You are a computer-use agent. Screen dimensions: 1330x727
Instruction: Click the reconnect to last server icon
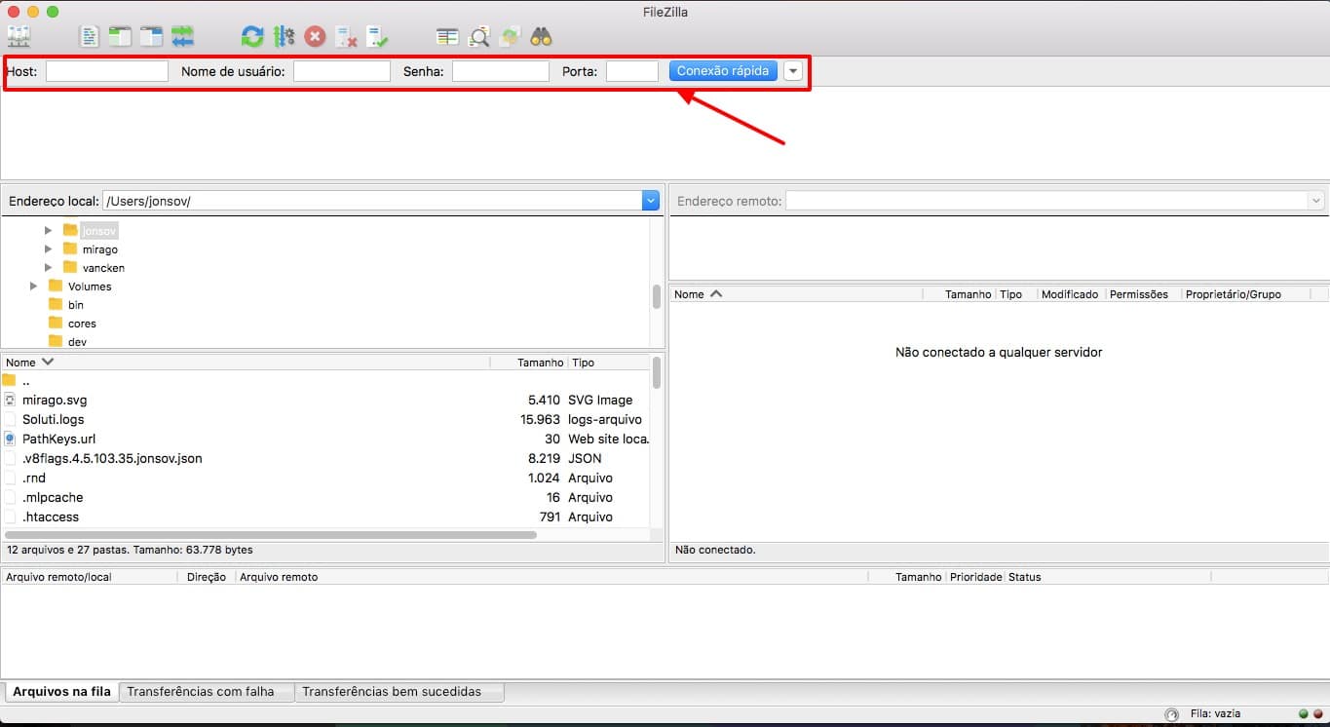(377, 37)
